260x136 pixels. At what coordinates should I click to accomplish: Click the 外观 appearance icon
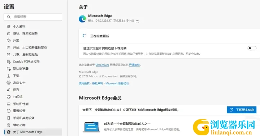(x=8, y=41)
